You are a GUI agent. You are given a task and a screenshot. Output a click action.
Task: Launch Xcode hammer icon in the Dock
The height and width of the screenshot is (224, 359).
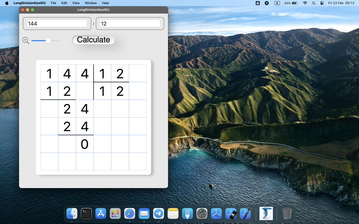246,213
